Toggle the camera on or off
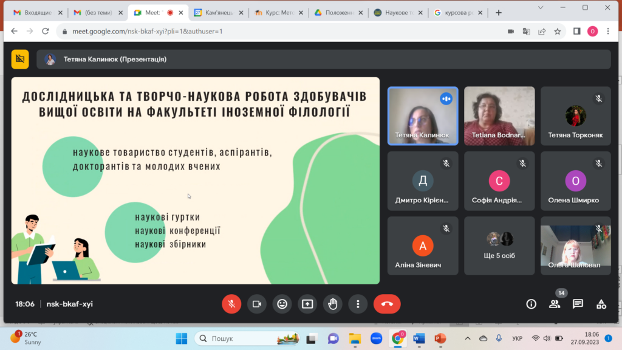622x350 pixels. coord(256,304)
